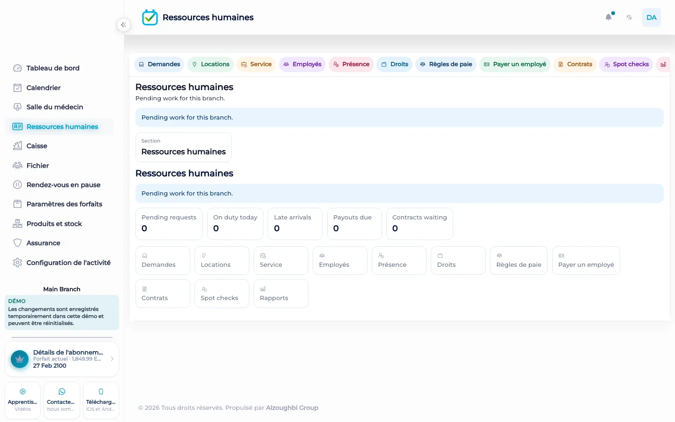The height and width of the screenshot is (422, 675).
Task: Switch to the Droits tab
Action: 395,64
